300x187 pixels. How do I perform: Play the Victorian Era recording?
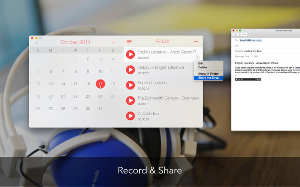tap(130, 116)
